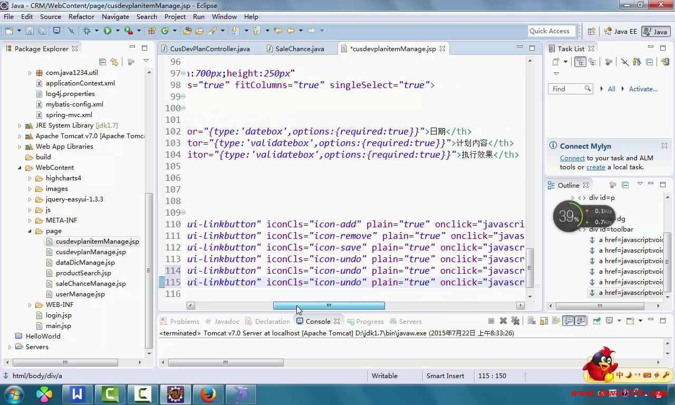This screenshot has height=405, width=675.
Task: Click the Focus on Active Task icon in Outline
Action: (x=613, y=185)
